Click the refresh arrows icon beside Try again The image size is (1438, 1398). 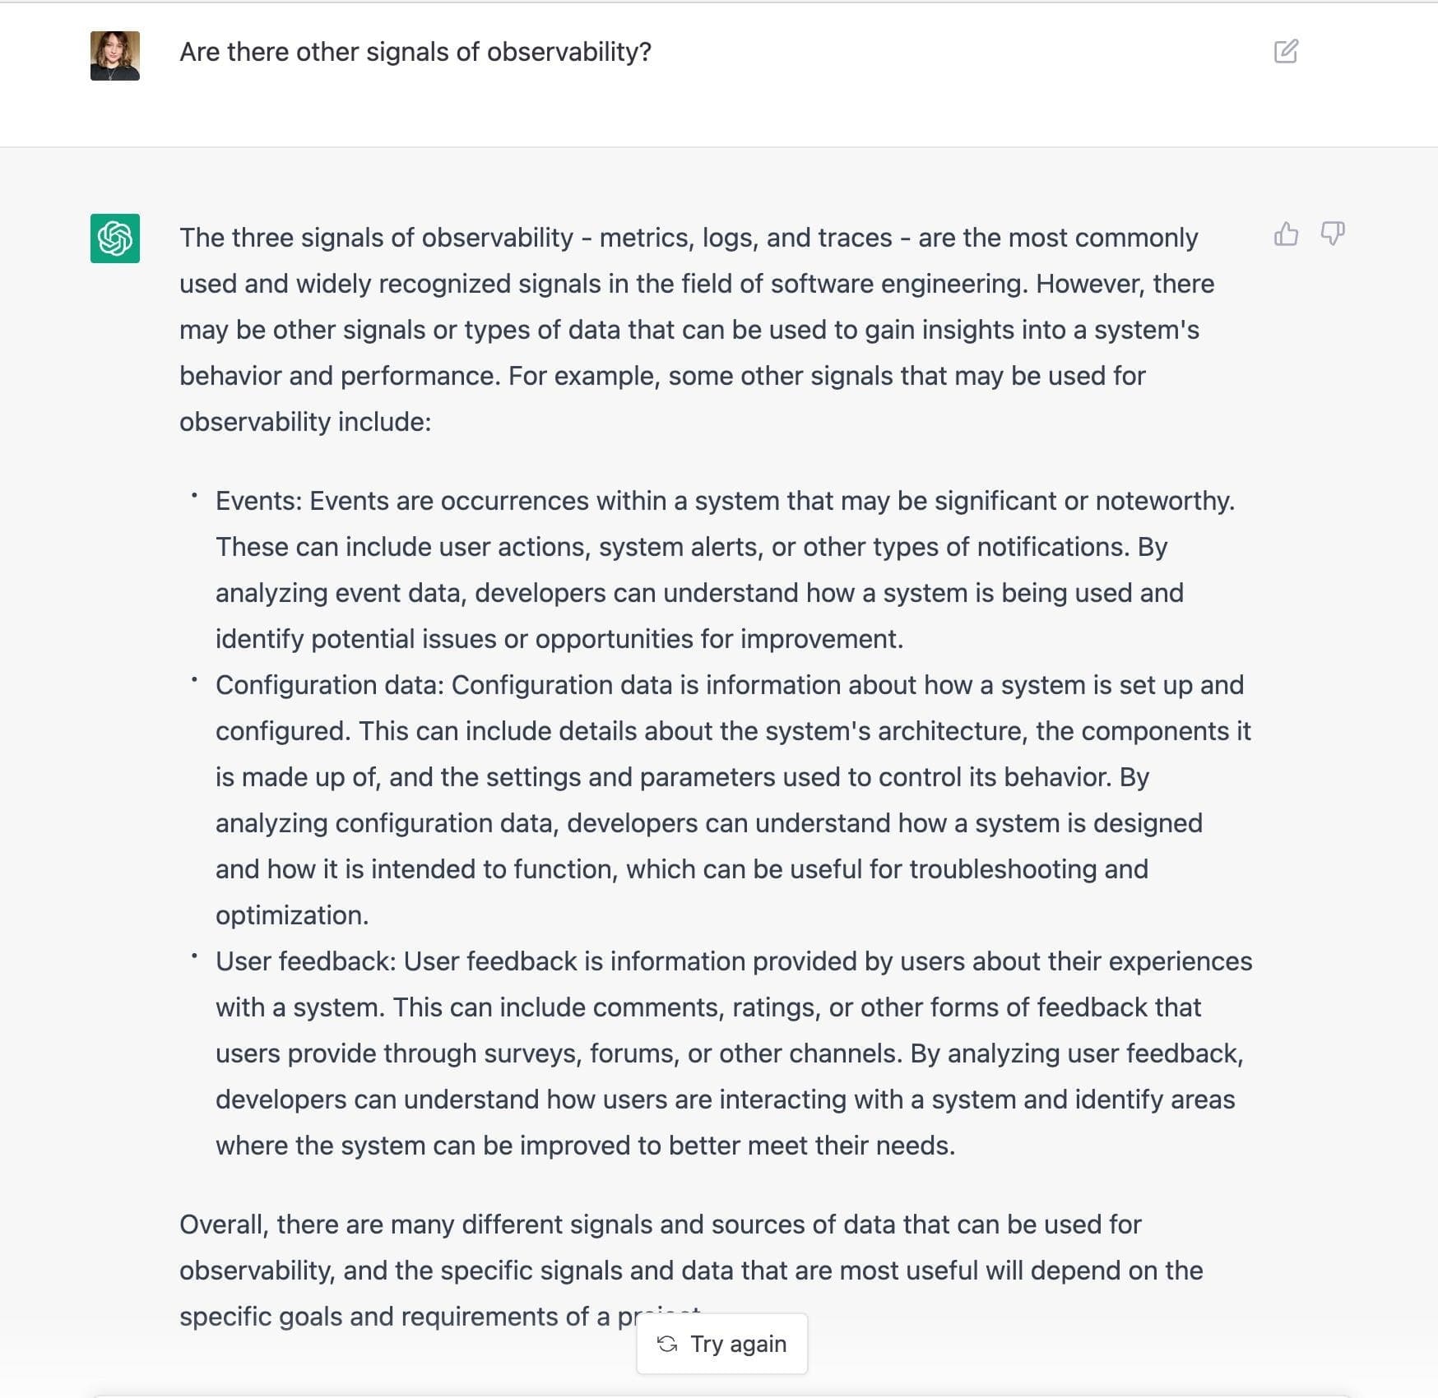pos(667,1344)
